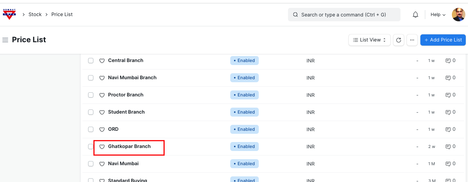Click the user profile avatar

pyautogui.click(x=458, y=15)
